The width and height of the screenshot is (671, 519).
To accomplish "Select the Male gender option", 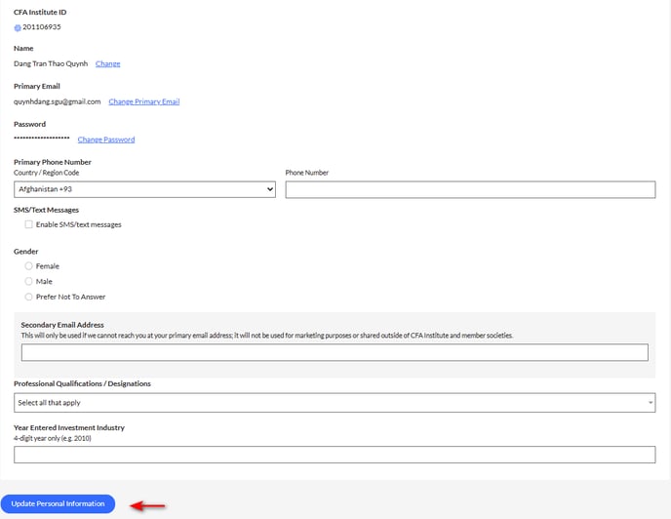I will pos(28,281).
